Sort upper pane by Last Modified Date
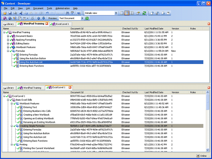The width and height of the screenshot is (212, 159). coord(157,29)
